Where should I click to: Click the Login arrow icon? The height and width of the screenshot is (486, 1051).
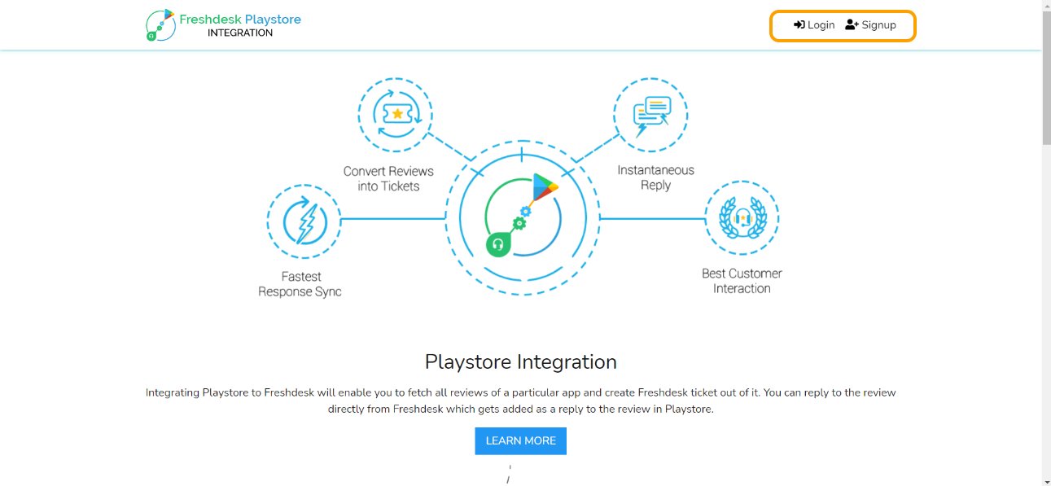coord(799,25)
